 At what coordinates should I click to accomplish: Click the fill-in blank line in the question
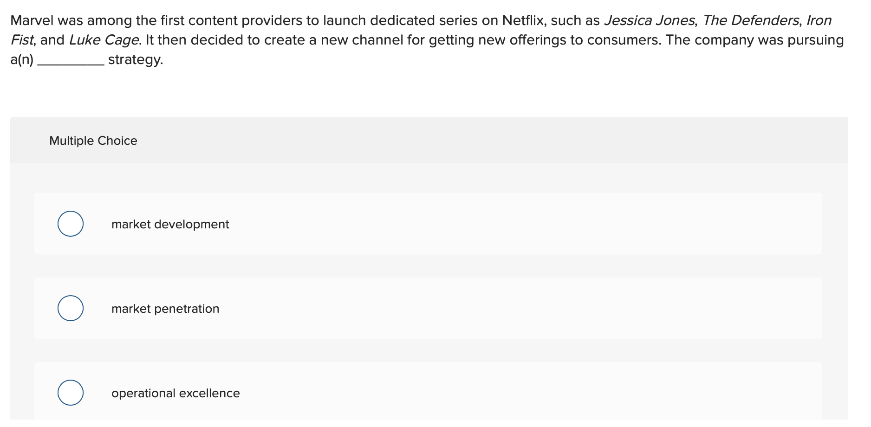71,64
